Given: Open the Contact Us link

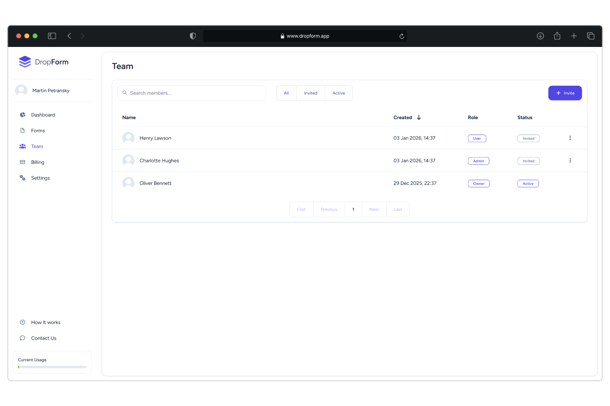Looking at the screenshot, I should click(x=44, y=338).
